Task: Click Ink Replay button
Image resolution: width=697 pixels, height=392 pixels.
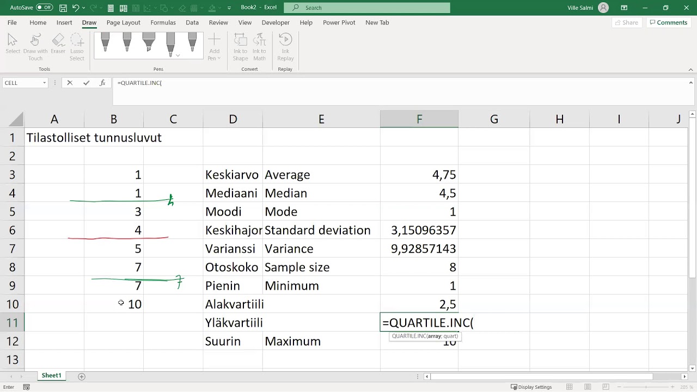Action: [x=285, y=47]
